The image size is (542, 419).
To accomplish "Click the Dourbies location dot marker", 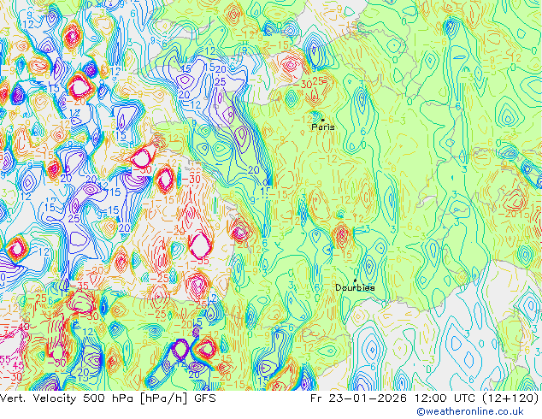I will pos(355,280).
